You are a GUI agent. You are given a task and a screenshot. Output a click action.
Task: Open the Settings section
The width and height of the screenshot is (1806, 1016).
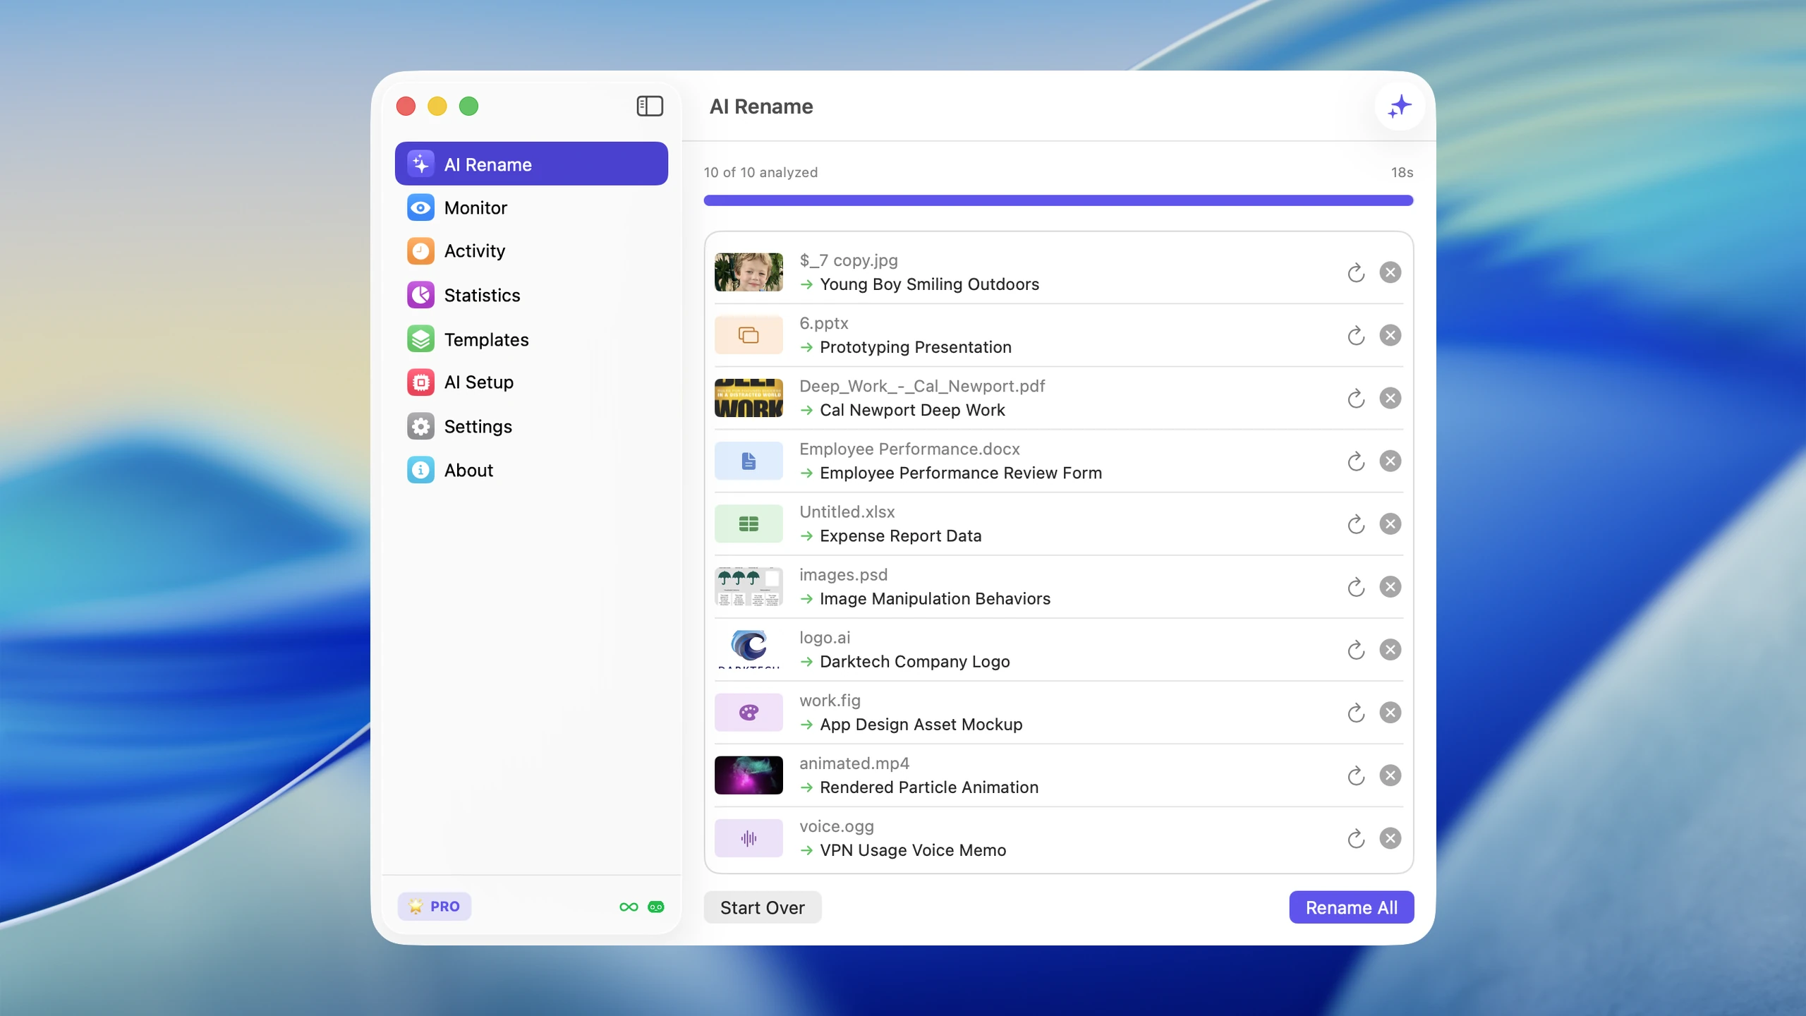coord(531,426)
